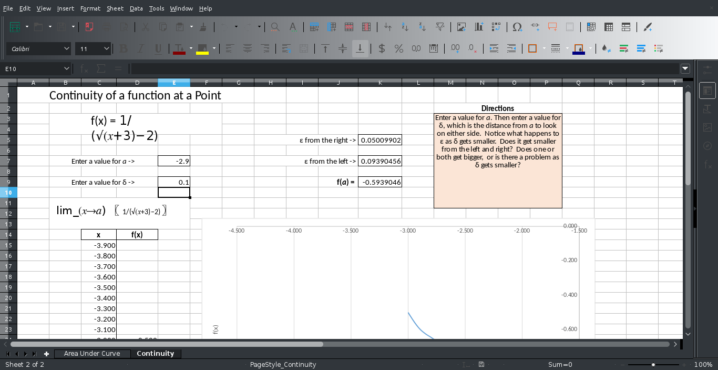Click the Insert Comment icon
718x370 pixels.
pyautogui.click(x=552, y=27)
